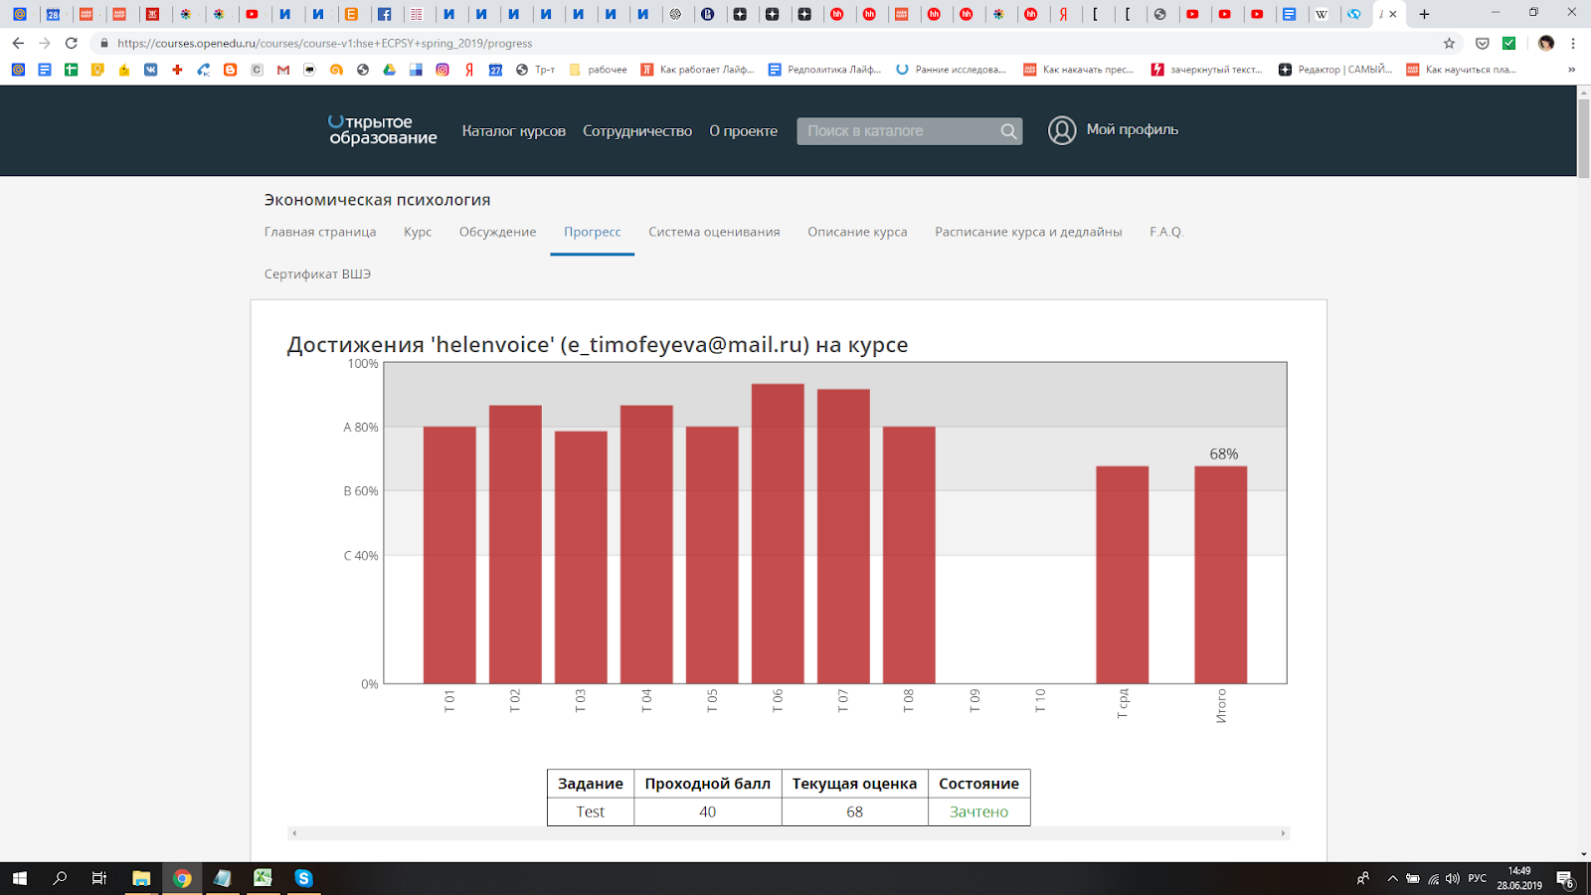Open the user profile avatar icon
Viewport: 1591px width, 895px height.
(x=1062, y=130)
